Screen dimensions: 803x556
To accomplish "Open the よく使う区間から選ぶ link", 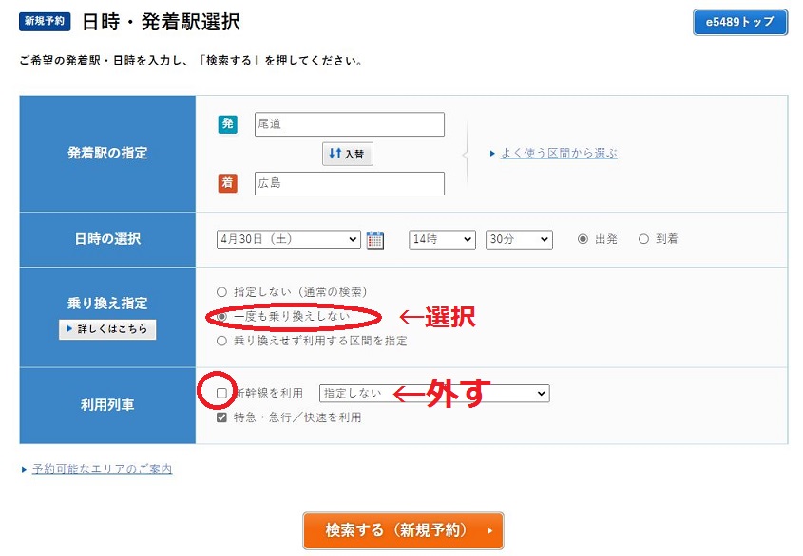I will click(559, 153).
